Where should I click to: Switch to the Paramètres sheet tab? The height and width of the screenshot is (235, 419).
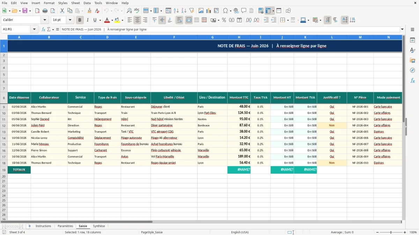(x=65, y=226)
